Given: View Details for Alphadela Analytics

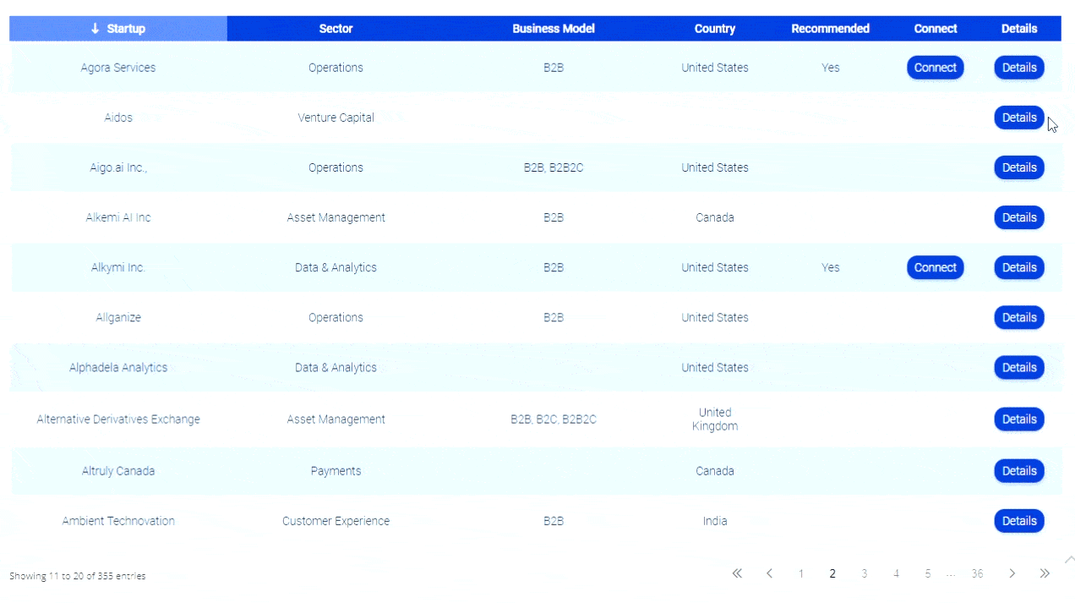Looking at the screenshot, I should [1018, 368].
